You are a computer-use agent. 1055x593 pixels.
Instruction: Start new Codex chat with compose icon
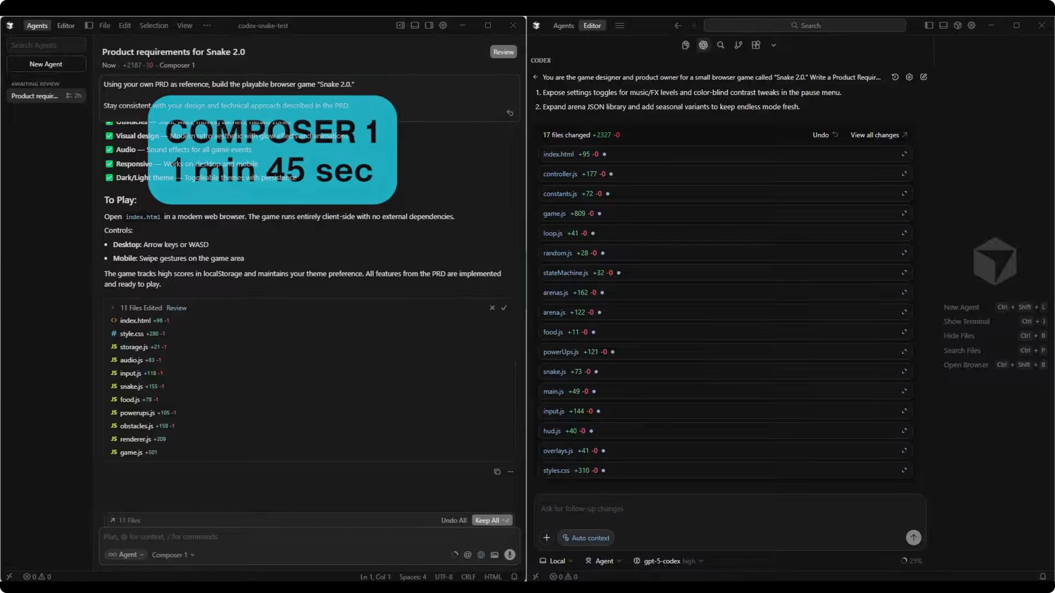(923, 77)
